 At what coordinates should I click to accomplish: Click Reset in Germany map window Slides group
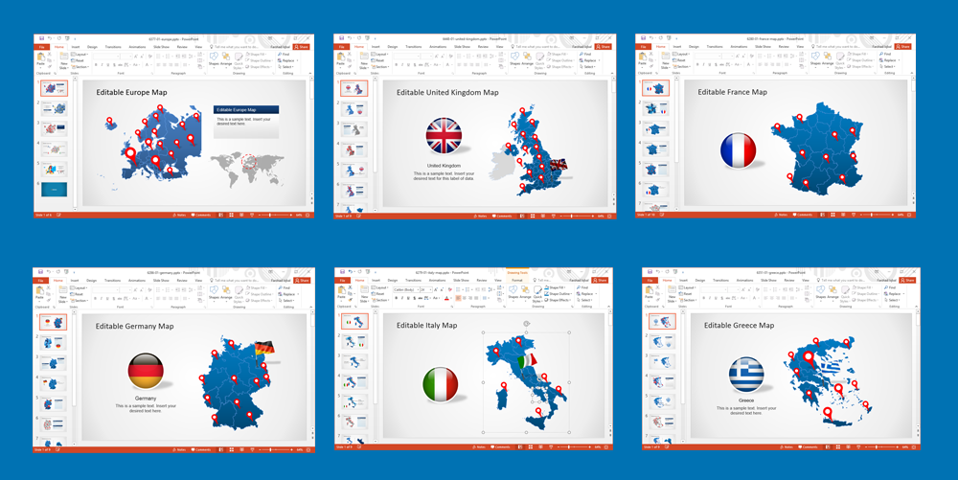[77, 294]
